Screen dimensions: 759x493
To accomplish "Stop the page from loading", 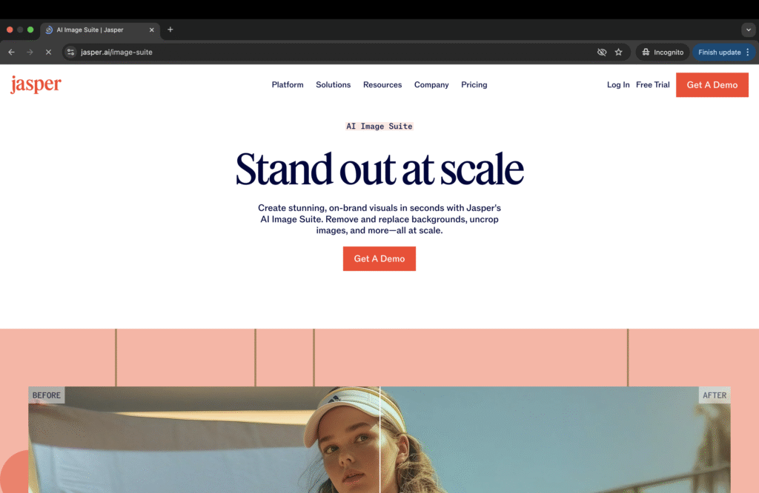I will click(48, 53).
